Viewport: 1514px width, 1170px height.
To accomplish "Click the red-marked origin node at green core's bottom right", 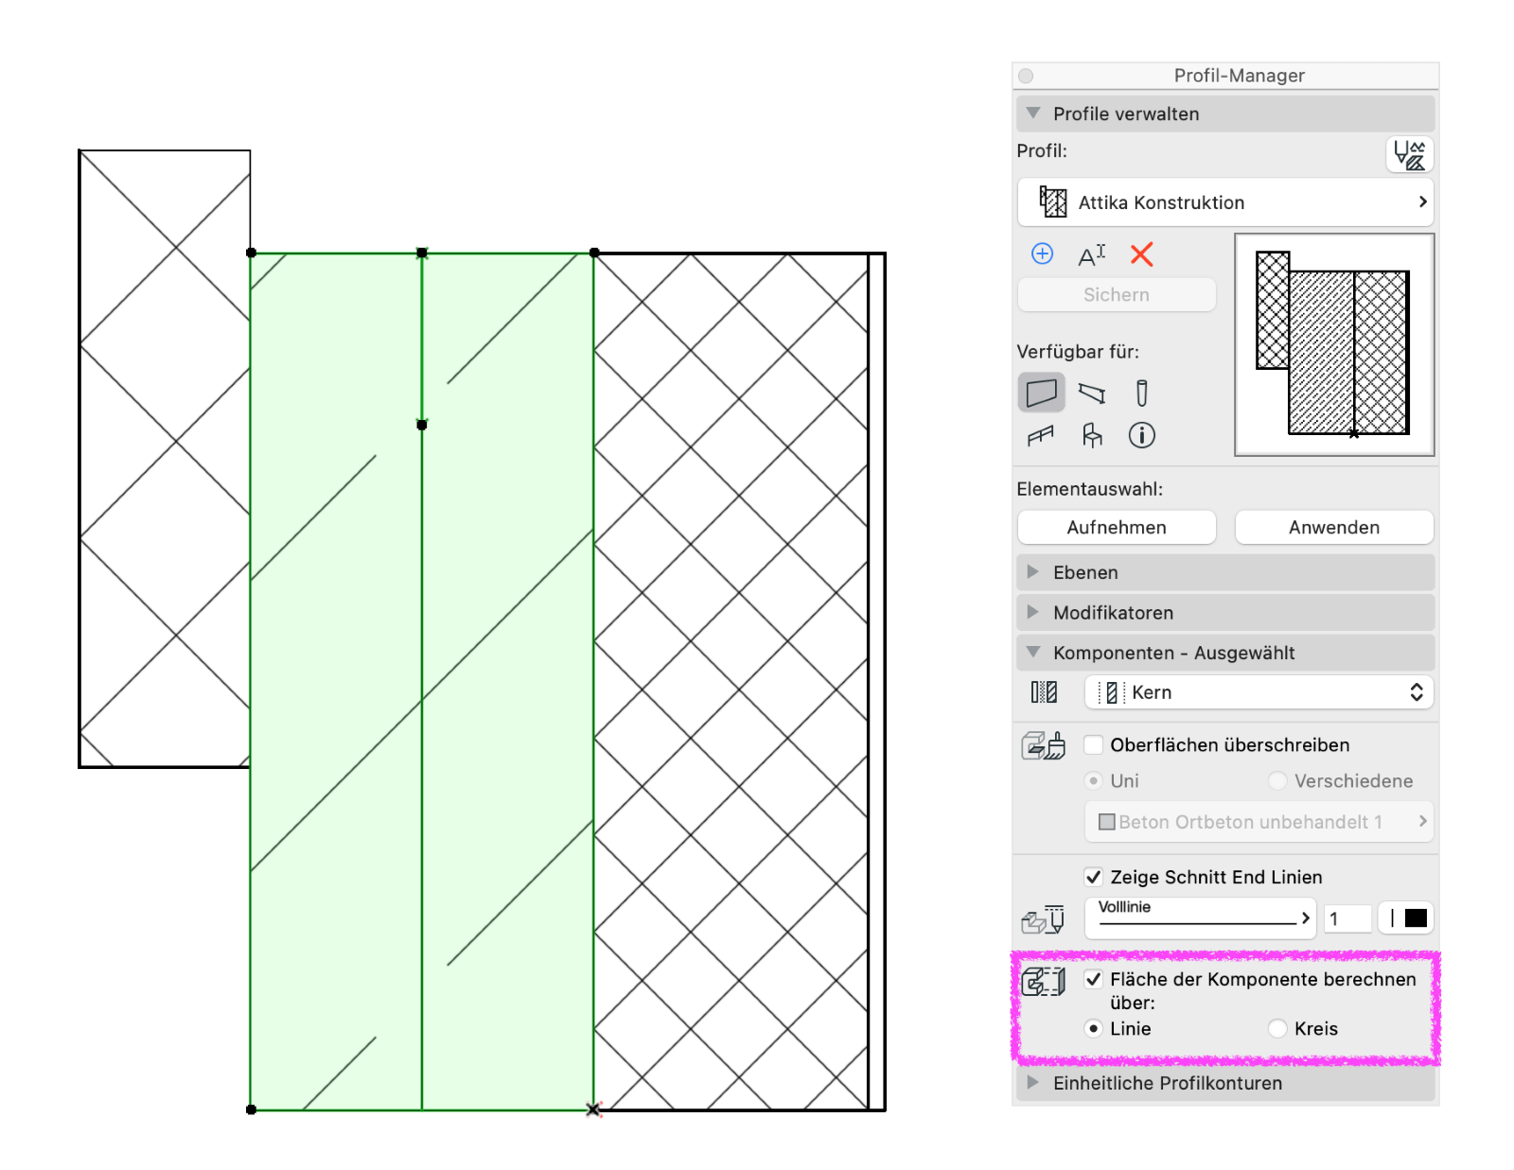I will [593, 1109].
